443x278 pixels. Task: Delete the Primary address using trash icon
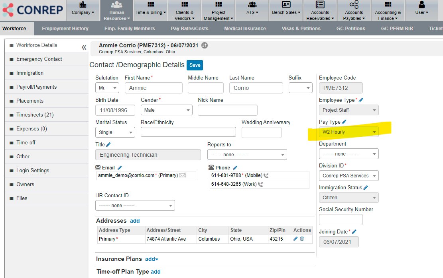(x=302, y=239)
